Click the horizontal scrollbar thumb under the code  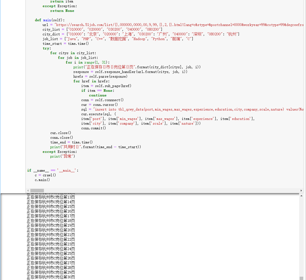pyautogui.click(x=37, y=190)
